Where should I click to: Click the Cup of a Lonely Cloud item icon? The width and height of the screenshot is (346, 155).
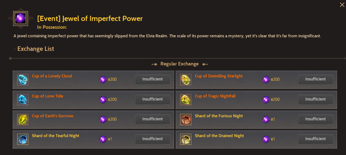pos(23,80)
